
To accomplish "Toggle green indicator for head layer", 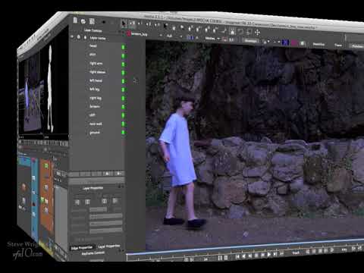I will (x=123, y=47).
